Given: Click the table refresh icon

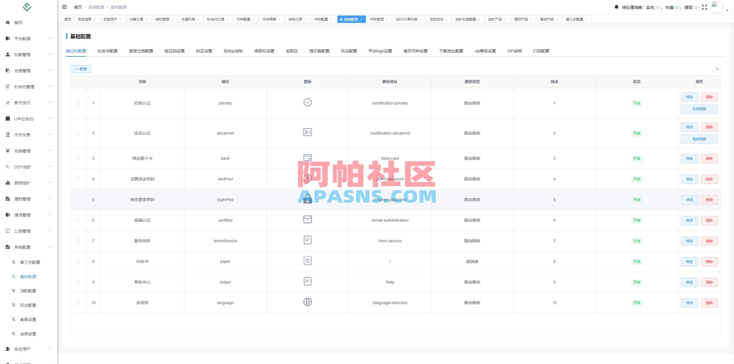Looking at the screenshot, I should (x=717, y=69).
